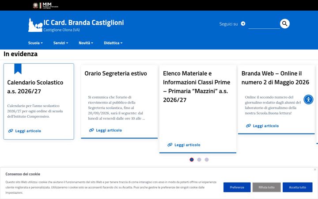The width and height of the screenshot is (318, 199).
Task: Click the bookmark ribbon on Calendario Scolastico card
Action: coord(18,69)
